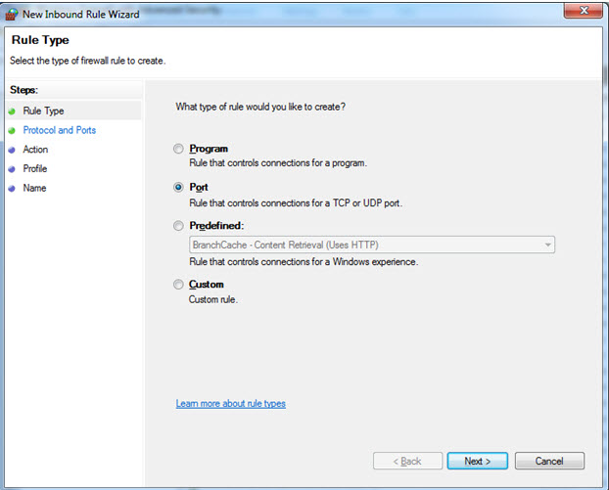This screenshot has width=609, height=490.
Task: Open the BranchCache predefined rule dropdown arrow
Action: click(x=547, y=245)
